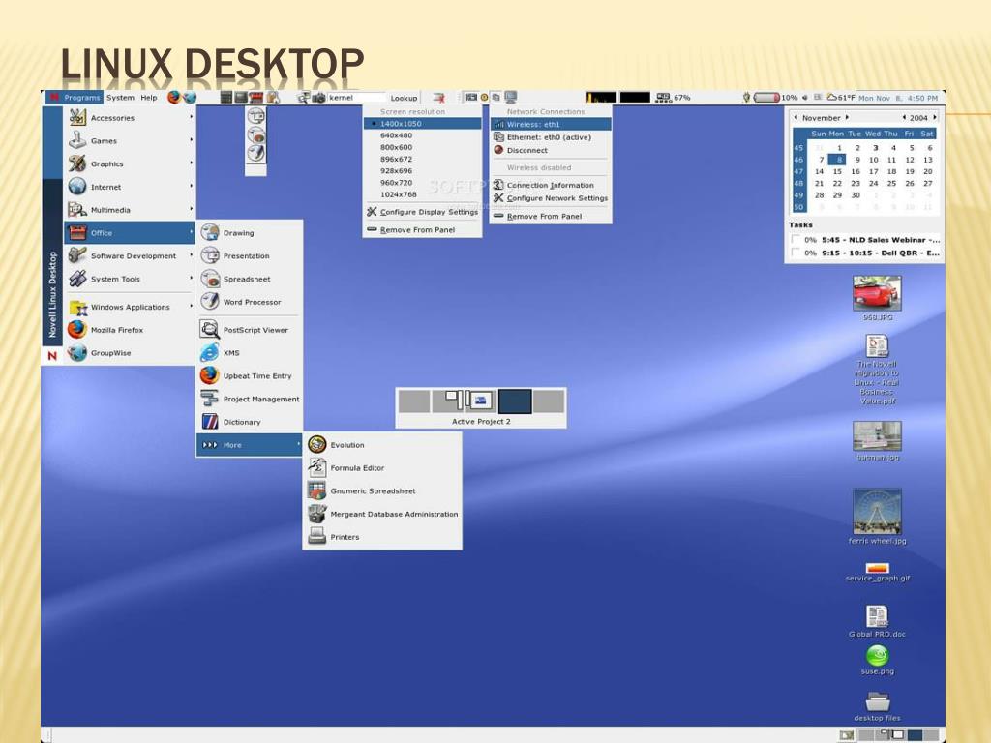Click the Lookup button
Image resolution: width=991 pixels, height=743 pixels.
[404, 98]
